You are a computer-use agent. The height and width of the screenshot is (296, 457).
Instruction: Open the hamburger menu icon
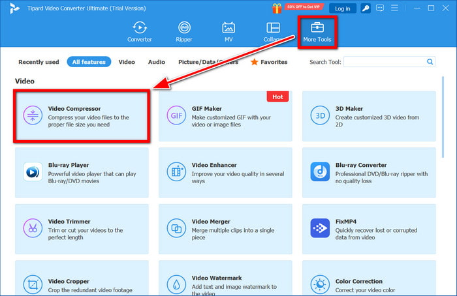pos(394,8)
